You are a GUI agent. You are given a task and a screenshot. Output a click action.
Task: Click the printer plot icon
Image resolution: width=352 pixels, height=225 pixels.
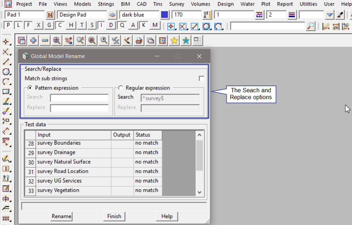[x=139, y=41]
